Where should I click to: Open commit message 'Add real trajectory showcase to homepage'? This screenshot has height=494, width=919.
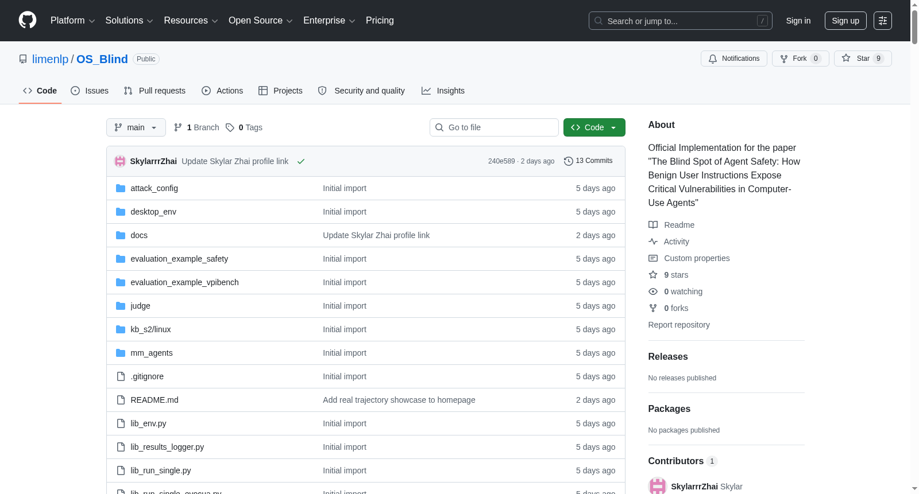click(x=399, y=400)
